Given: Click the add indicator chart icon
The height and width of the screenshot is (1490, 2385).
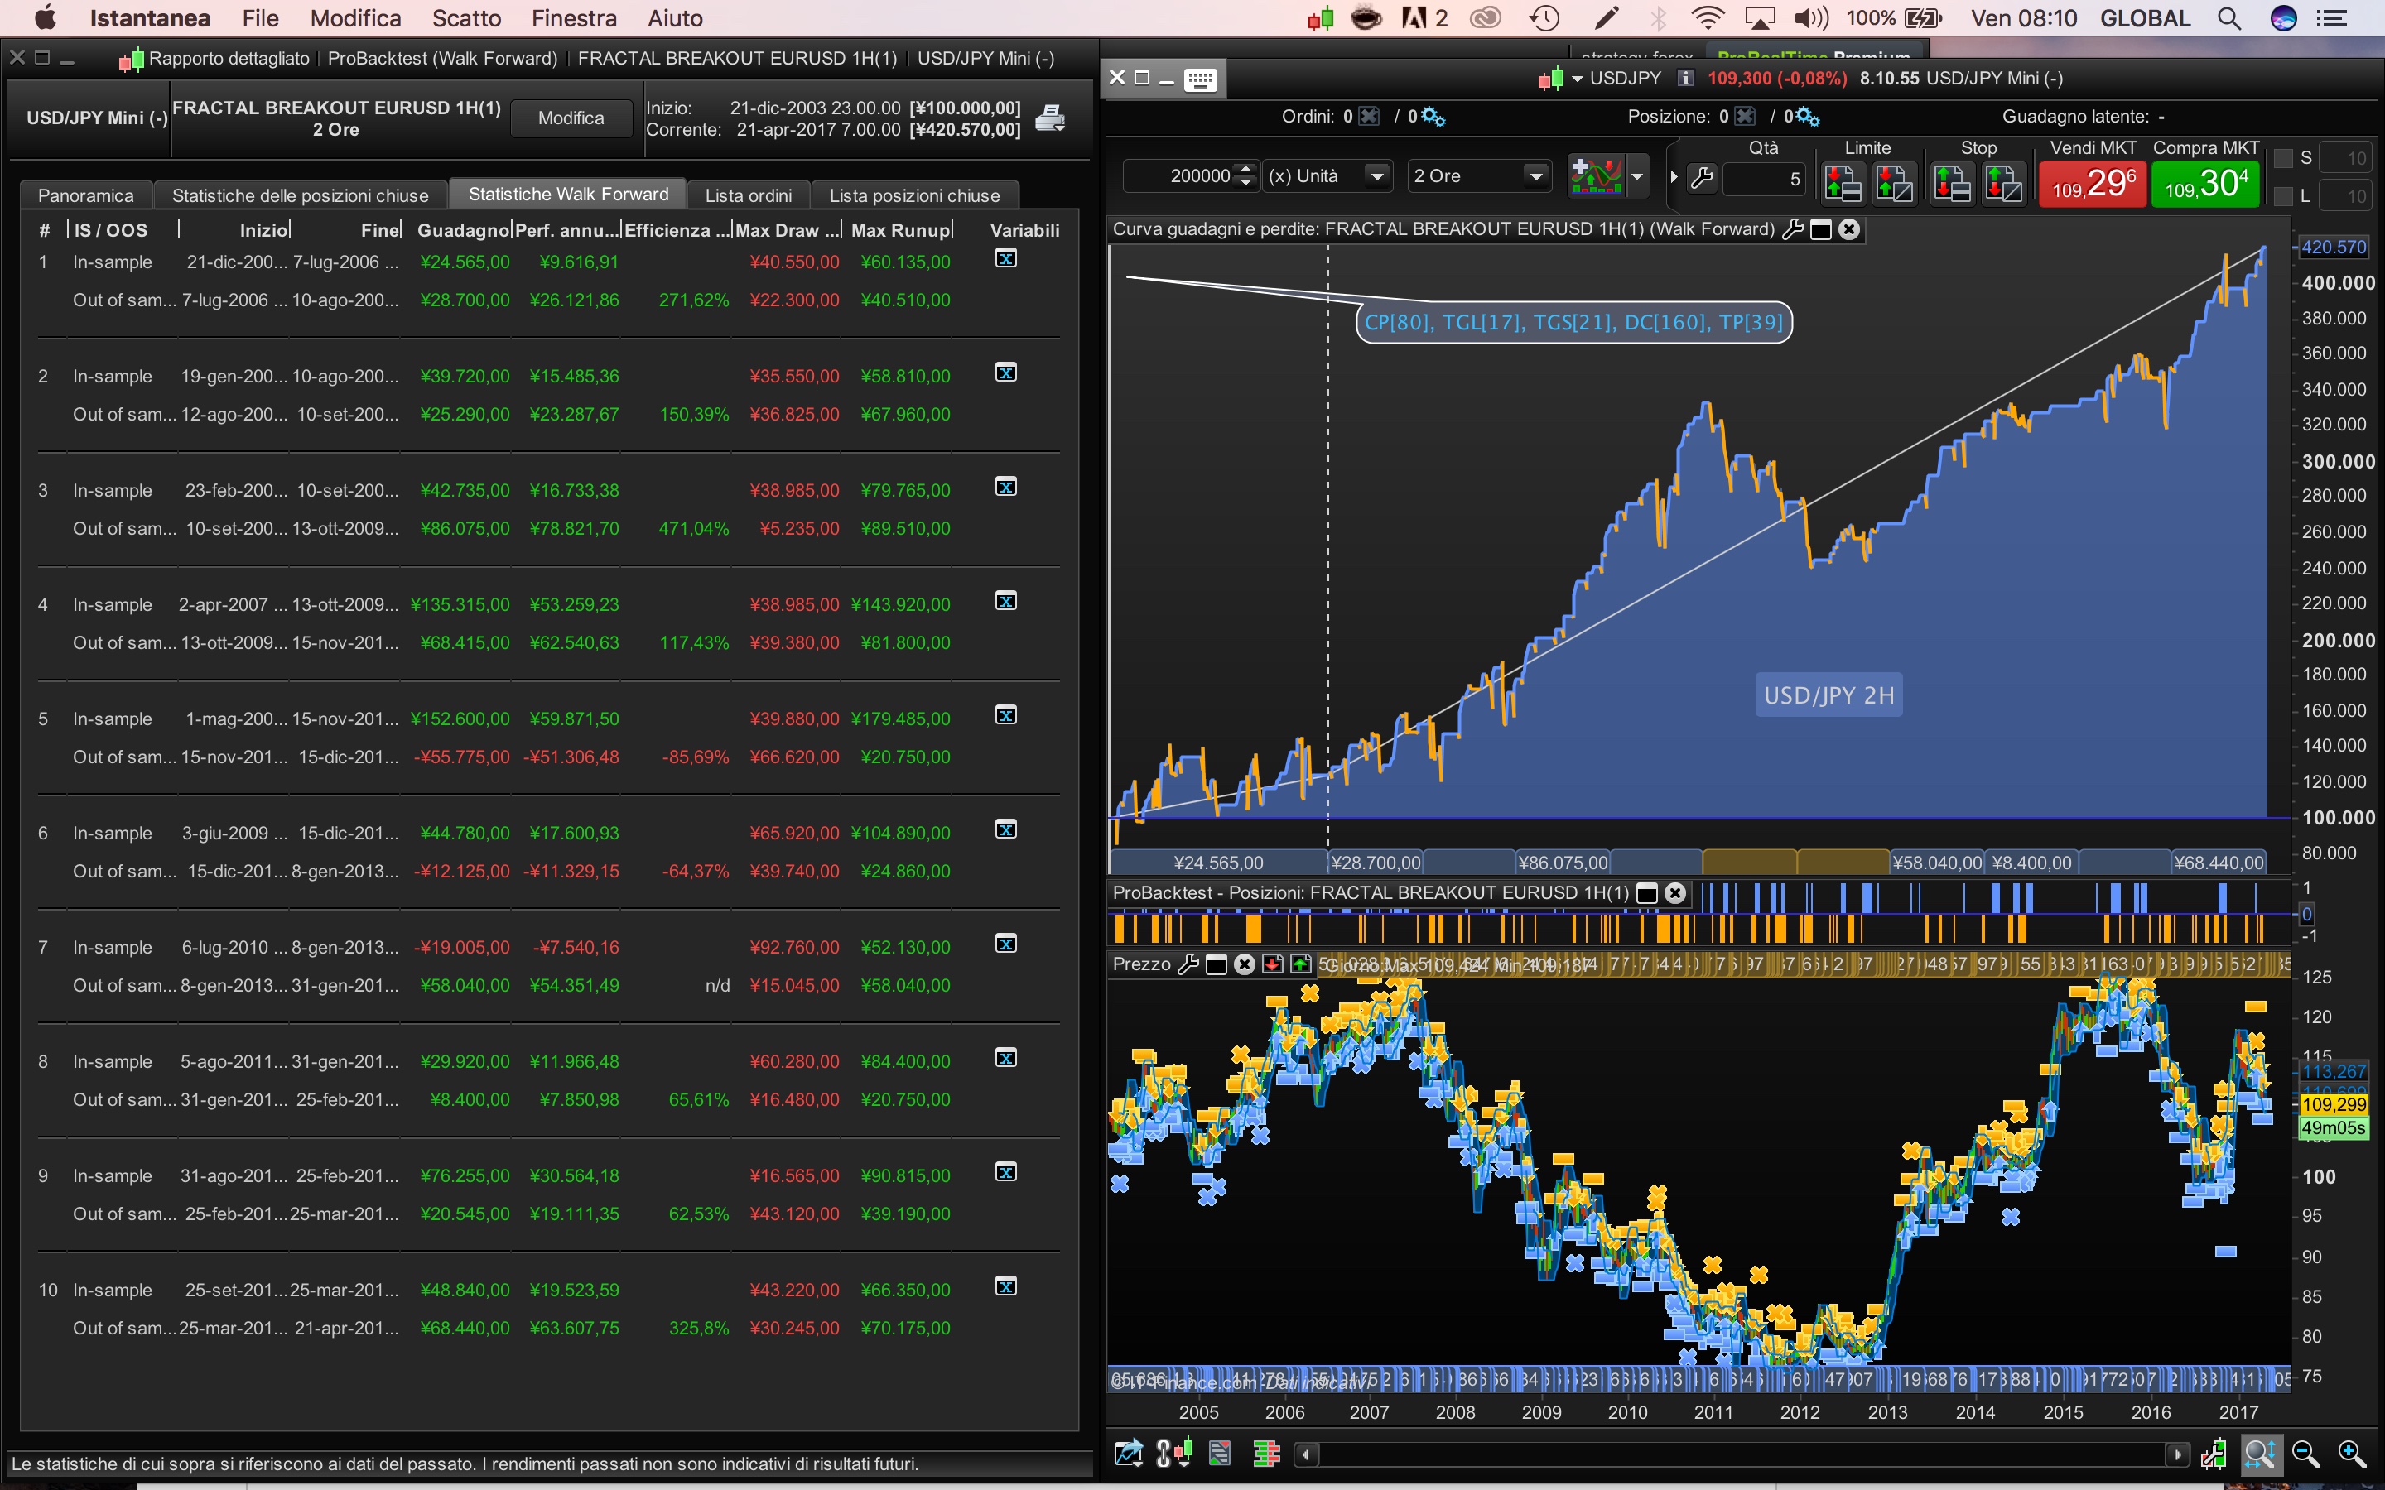Looking at the screenshot, I should [1596, 176].
